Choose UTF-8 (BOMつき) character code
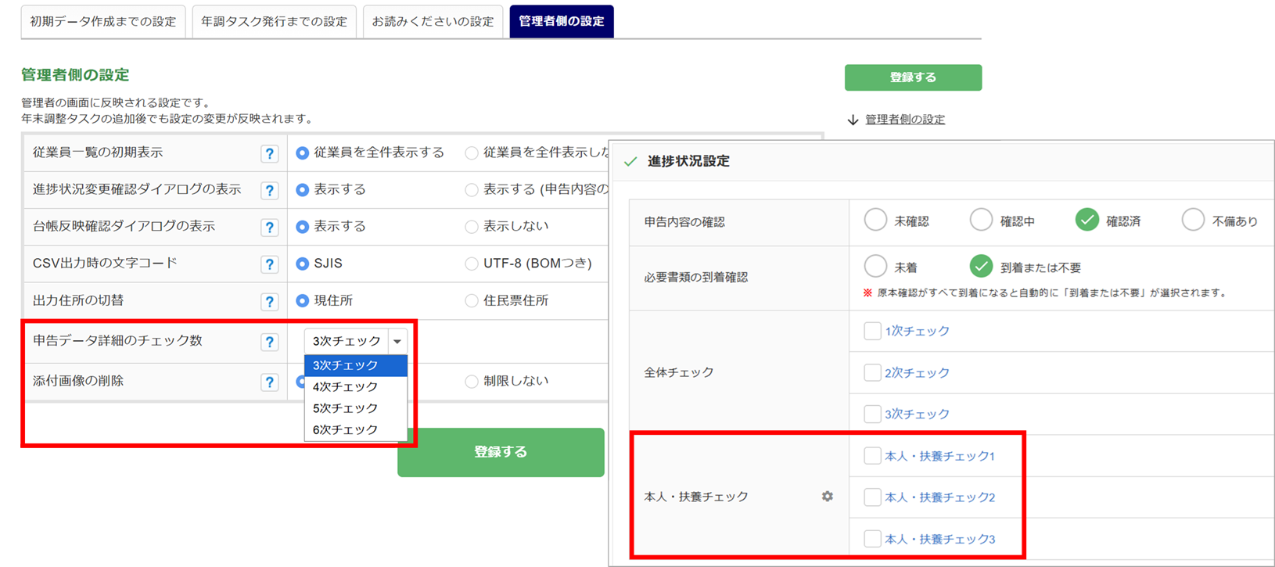The width and height of the screenshot is (1275, 567). tap(471, 264)
